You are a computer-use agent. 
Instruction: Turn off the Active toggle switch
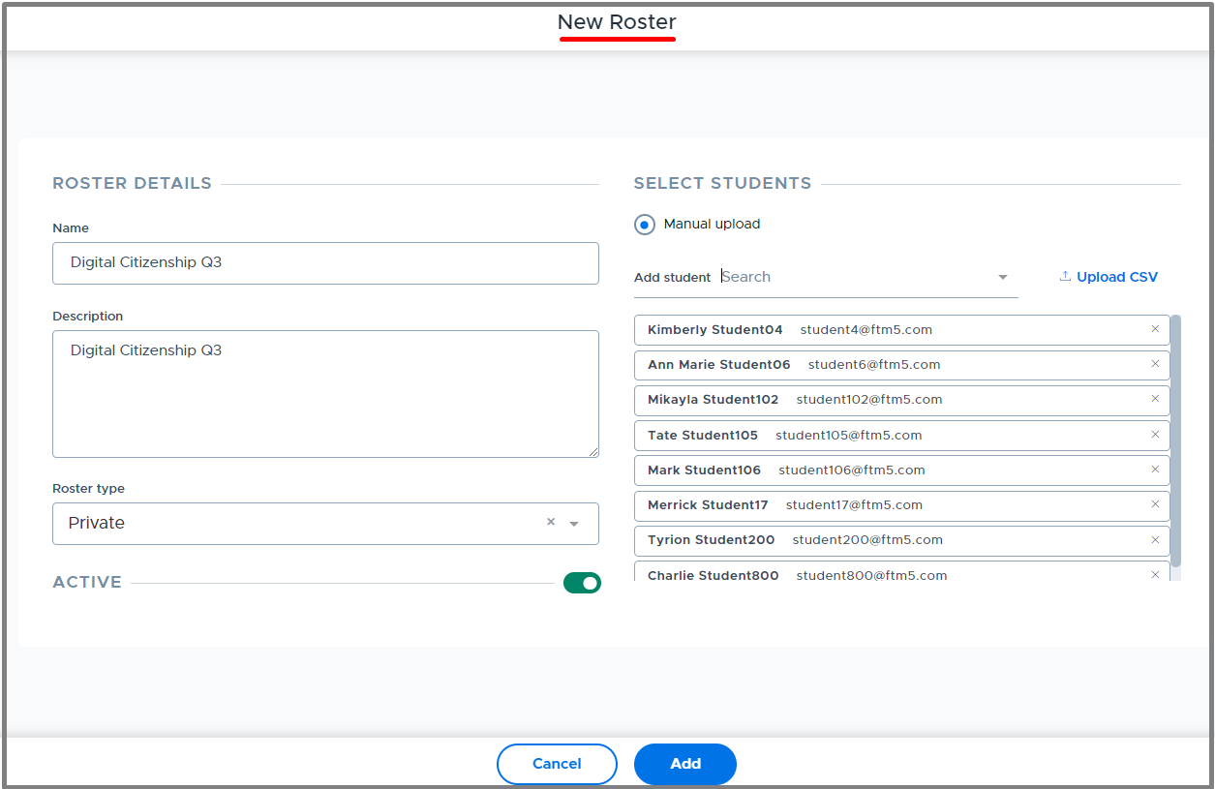click(582, 583)
